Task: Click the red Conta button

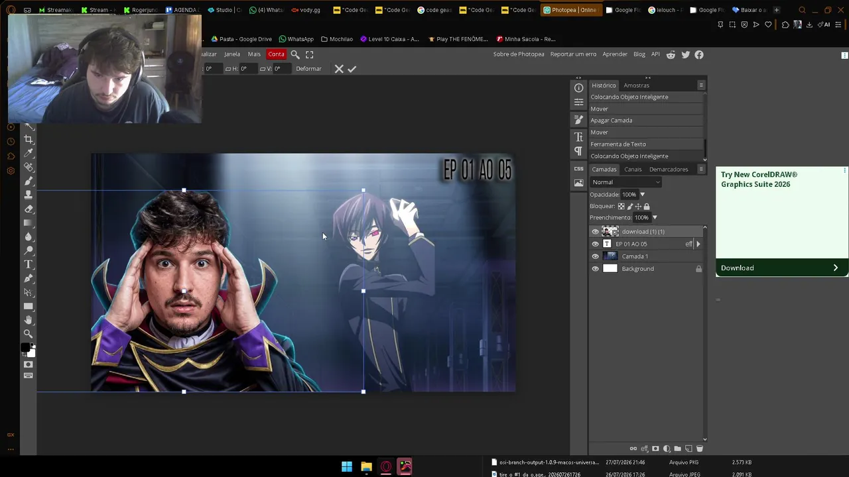Action: pyautogui.click(x=276, y=54)
